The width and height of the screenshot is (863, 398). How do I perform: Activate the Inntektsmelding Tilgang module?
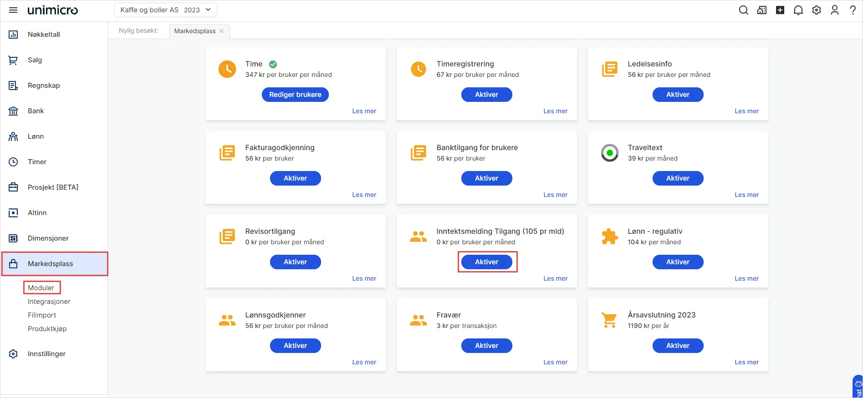click(487, 262)
